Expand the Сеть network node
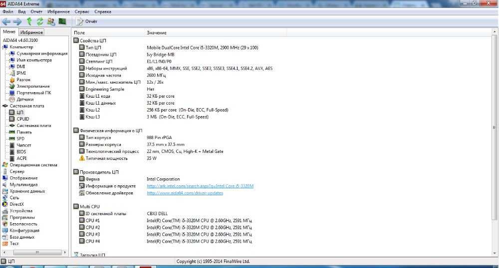Viewport: 499px width, 268px height. click(14, 197)
